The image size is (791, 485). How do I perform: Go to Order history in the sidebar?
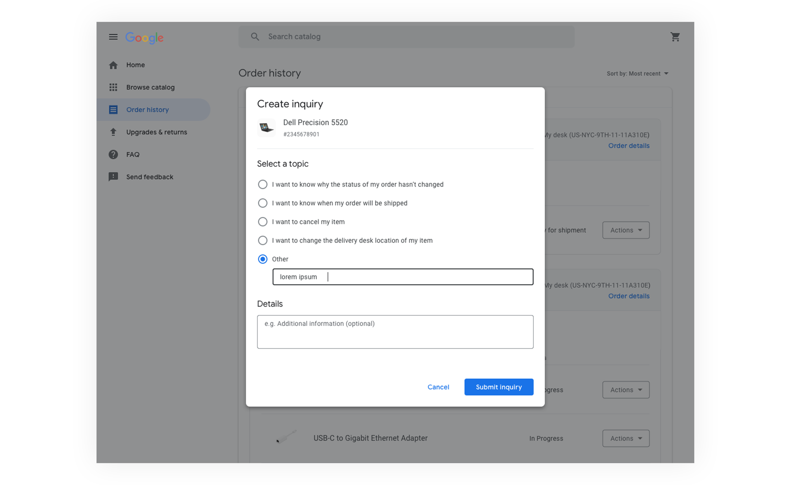point(147,110)
